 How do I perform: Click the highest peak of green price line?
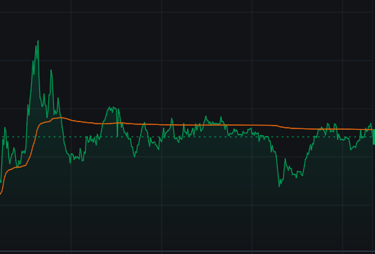pyautogui.click(x=38, y=41)
